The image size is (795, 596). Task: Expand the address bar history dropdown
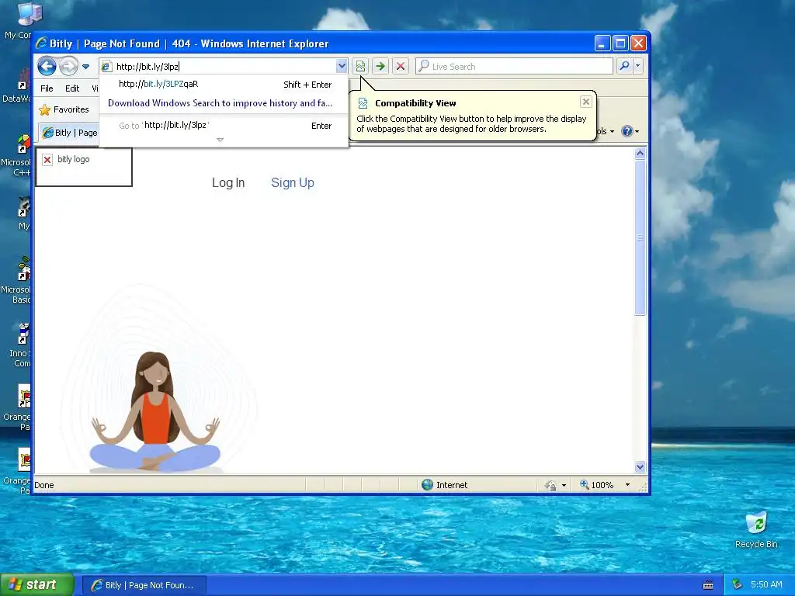coord(342,67)
